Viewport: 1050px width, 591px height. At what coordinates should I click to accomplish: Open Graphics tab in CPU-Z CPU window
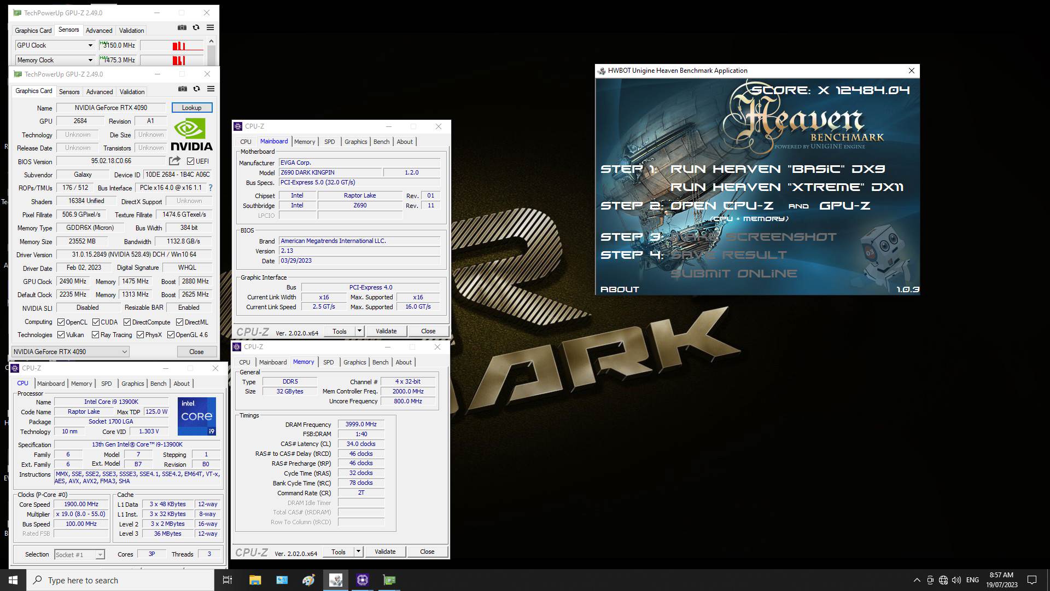click(x=133, y=384)
